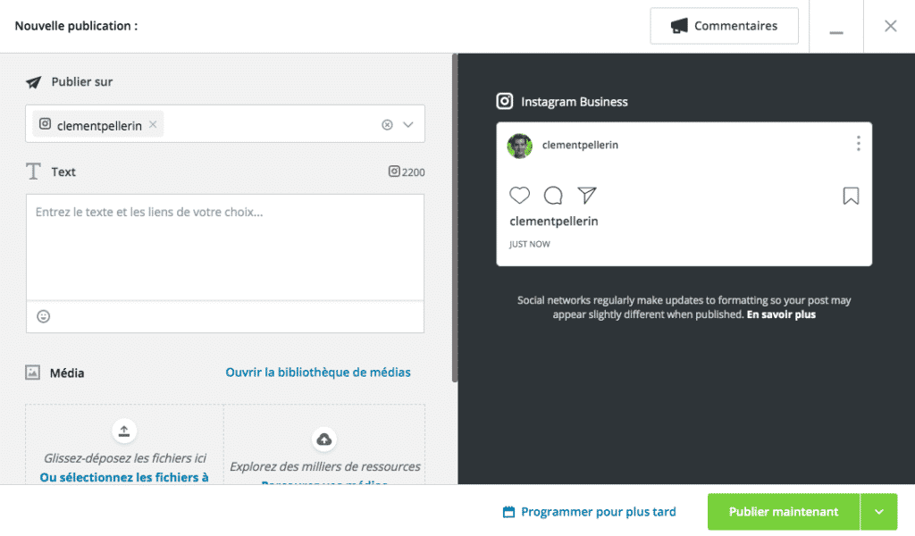Click the comment bubble icon in preview
The height and width of the screenshot is (536, 915).
553,196
